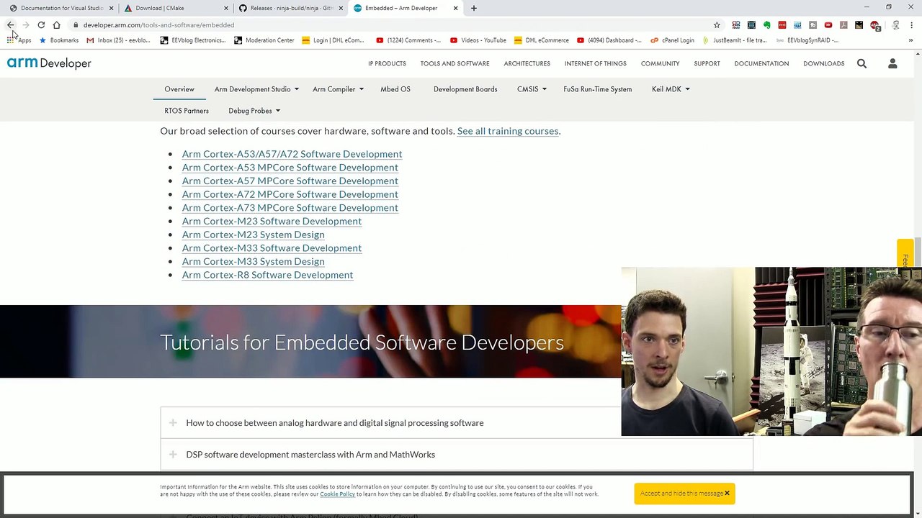Open the Evernote elephant extension icon

click(x=767, y=25)
